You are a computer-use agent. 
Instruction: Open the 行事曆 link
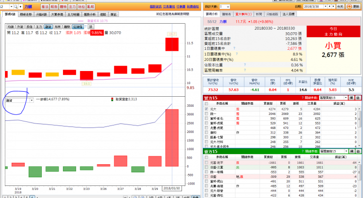tap(181, 7)
